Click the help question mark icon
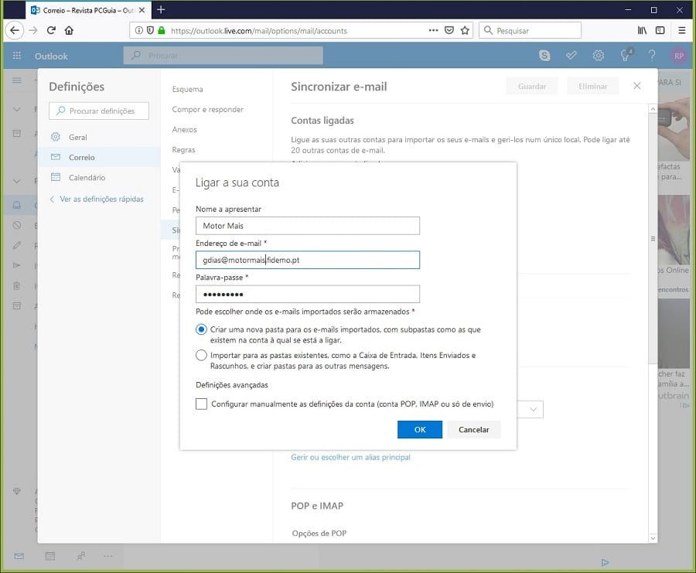This screenshot has height=573, width=696. coord(652,56)
